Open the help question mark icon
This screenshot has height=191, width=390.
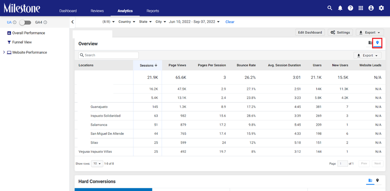(x=350, y=8)
